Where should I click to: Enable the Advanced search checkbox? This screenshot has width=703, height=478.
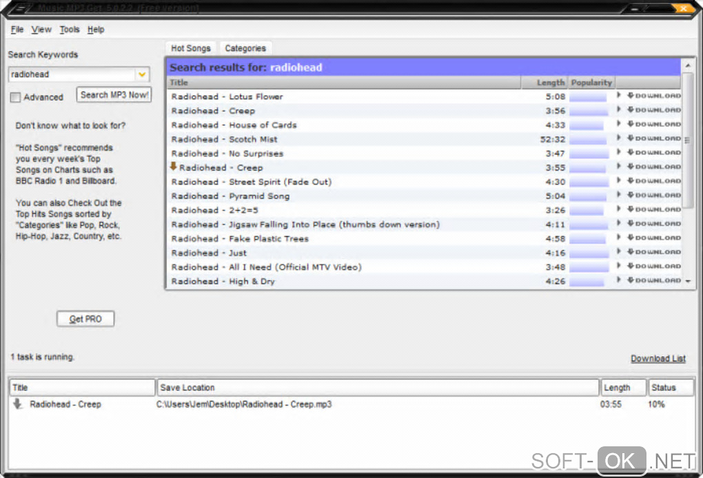click(15, 97)
